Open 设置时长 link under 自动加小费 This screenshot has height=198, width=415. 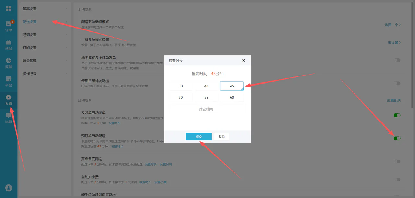point(145,182)
